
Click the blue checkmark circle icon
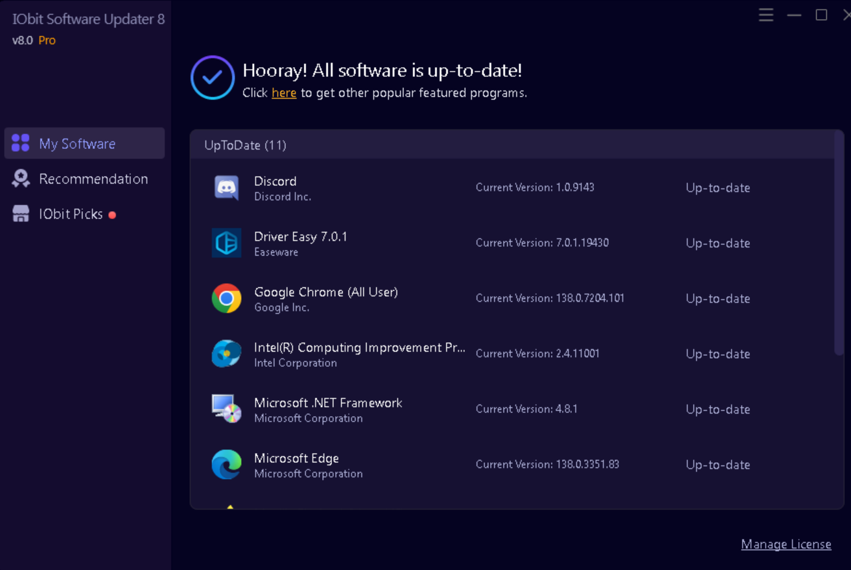click(212, 78)
